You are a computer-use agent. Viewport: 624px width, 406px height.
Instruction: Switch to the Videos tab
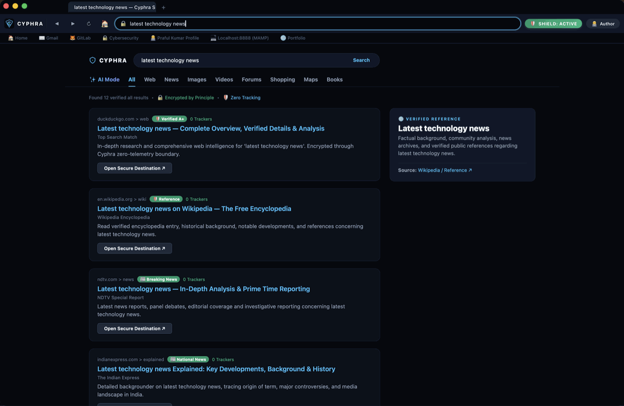[x=224, y=79]
